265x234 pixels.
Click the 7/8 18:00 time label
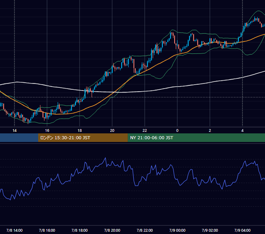click(x=79, y=230)
